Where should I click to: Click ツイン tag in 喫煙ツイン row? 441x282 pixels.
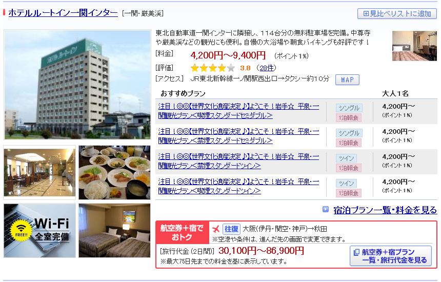pos(346,184)
